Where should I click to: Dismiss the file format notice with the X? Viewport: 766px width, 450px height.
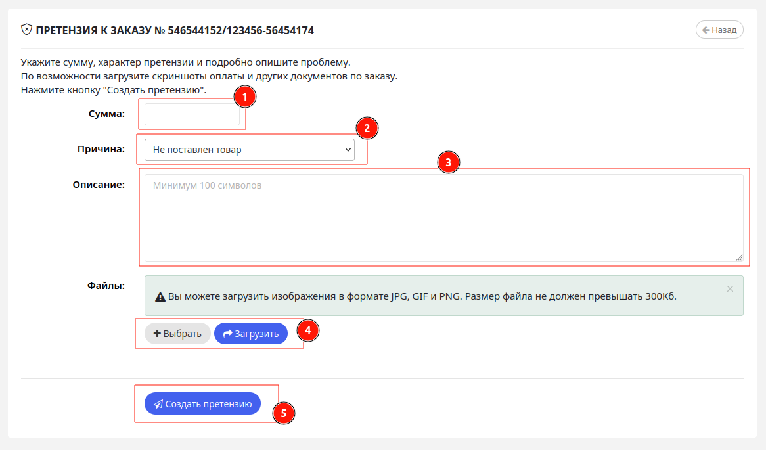coord(730,289)
